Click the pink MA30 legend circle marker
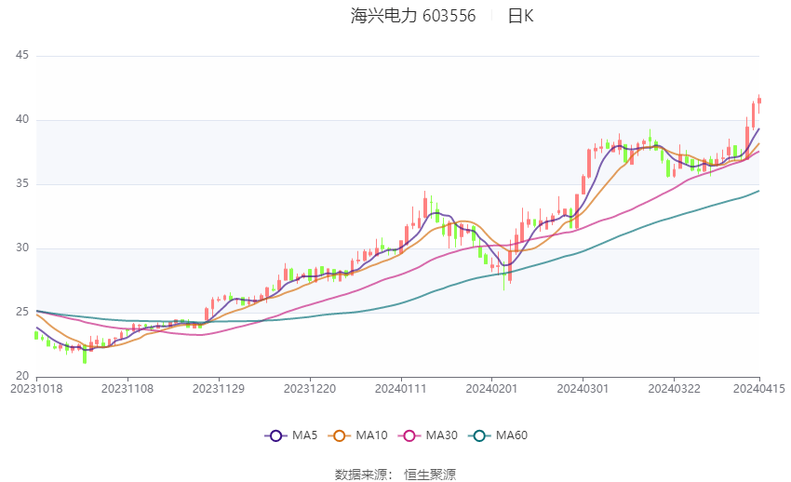The width and height of the screenshot is (791, 482). tap(408, 435)
